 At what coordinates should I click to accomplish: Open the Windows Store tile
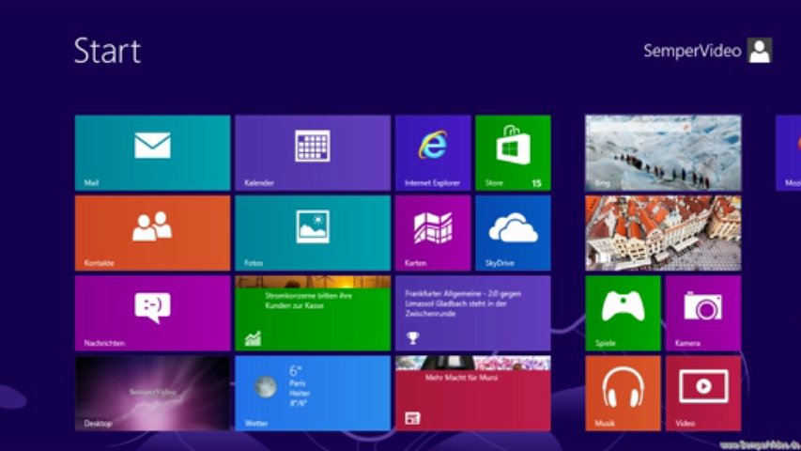(513, 152)
